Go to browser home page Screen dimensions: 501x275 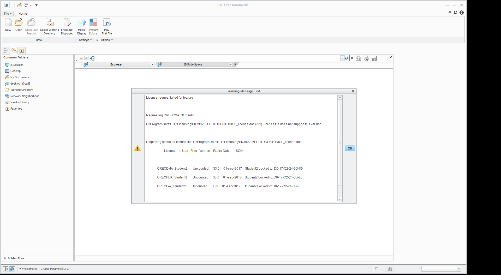coord(359,58)
